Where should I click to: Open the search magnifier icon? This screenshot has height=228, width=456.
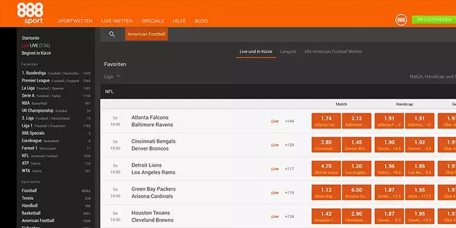pyautogui.click(x=112, y=34)
